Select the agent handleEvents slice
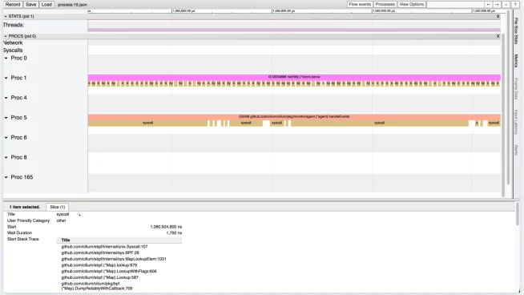Image resolution: width=524 pixels, height=295 pixels. pos(294,117)
